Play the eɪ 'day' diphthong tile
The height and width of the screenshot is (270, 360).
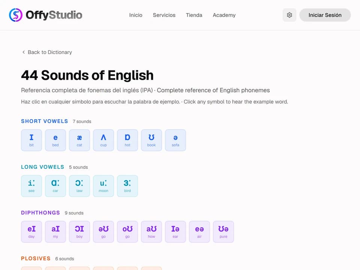click(31, 232)
